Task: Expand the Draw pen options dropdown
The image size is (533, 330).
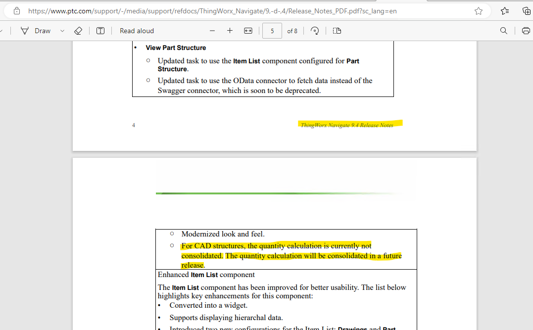Action: (62, 31)
